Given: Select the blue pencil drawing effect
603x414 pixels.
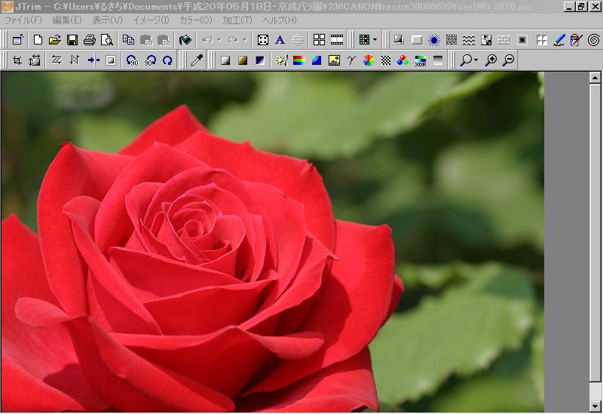Looking at the screenshot, I should click(x=559, y=40).
